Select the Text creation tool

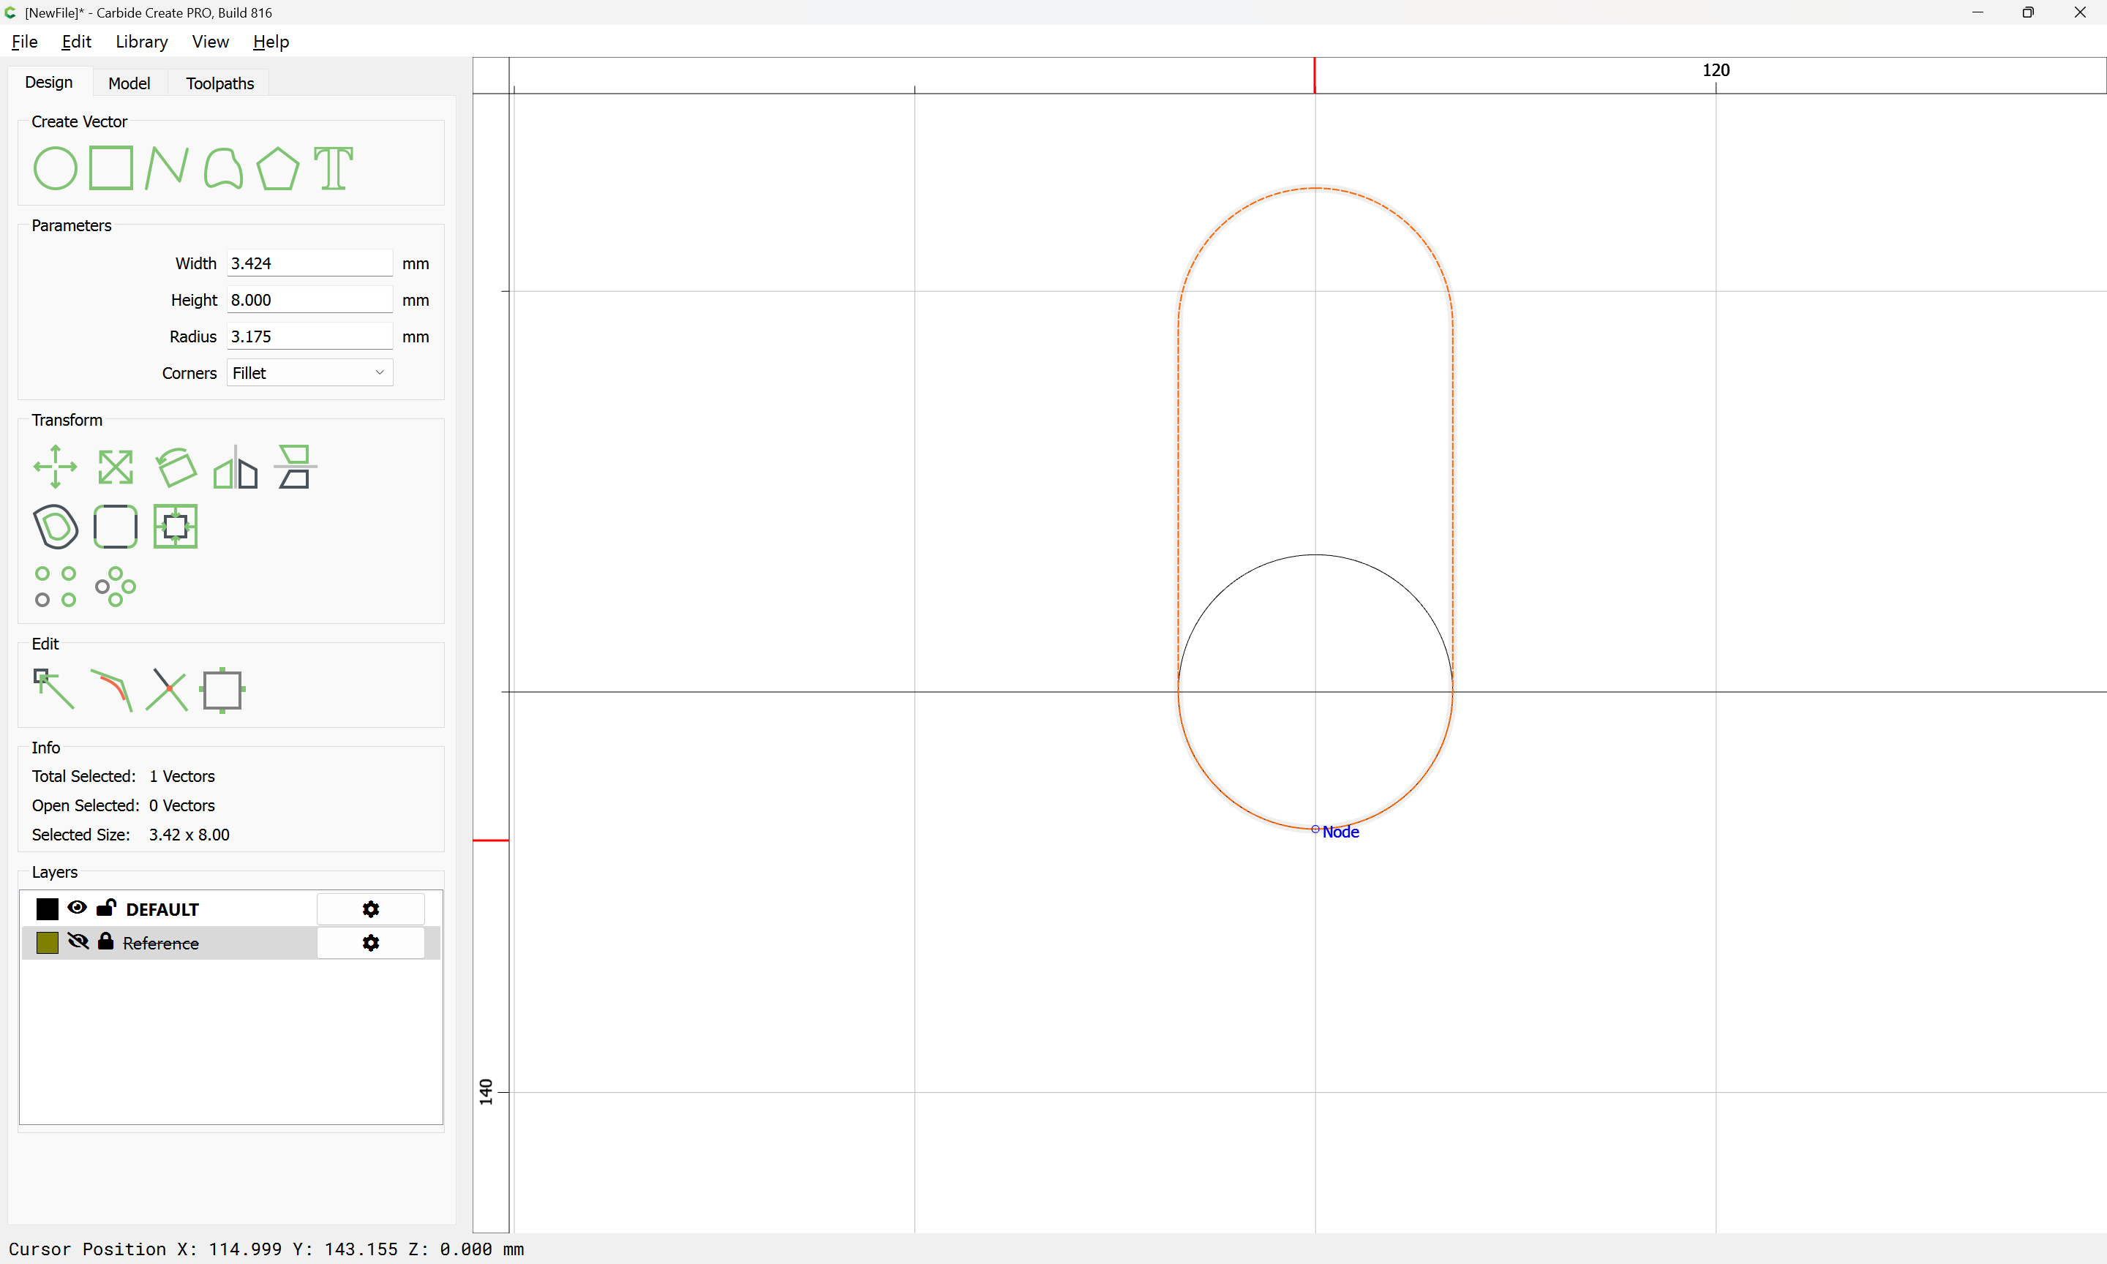click(333, 168)
